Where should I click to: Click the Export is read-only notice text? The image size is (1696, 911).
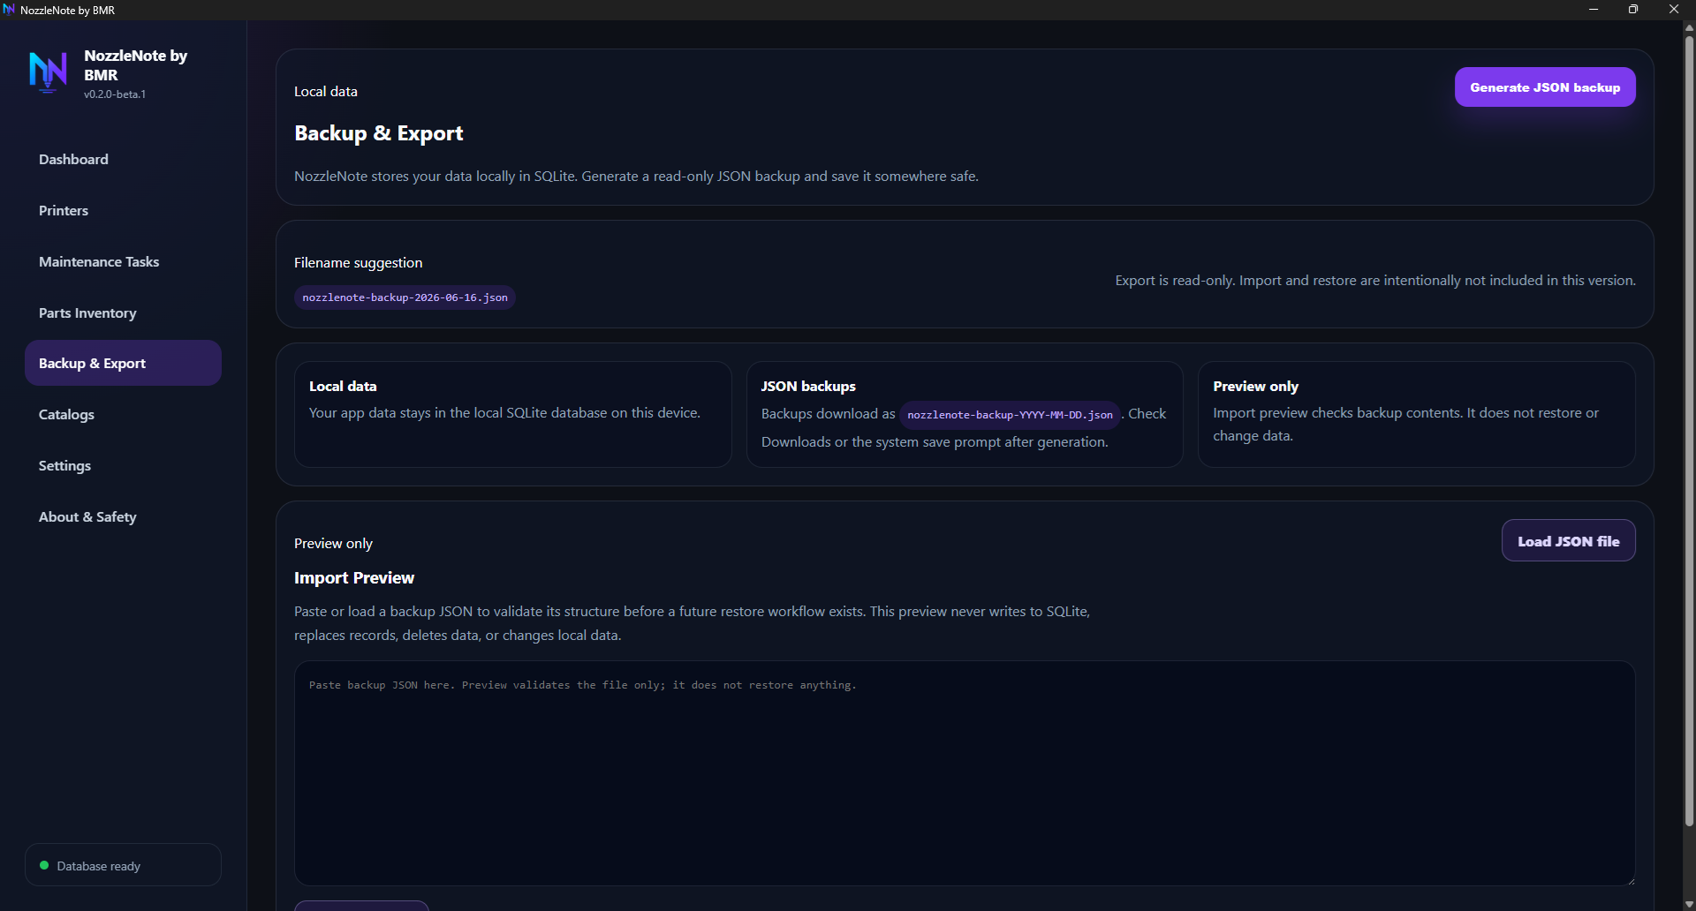click(x=1375, y=281)
